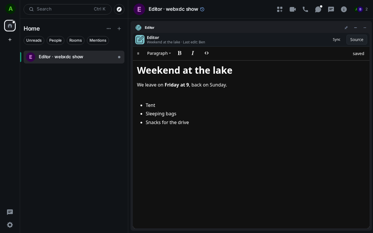Viewport: 373px width, 233px height.
Task: Open Editor widget more options menu
Action: click(x=365, y=28)
